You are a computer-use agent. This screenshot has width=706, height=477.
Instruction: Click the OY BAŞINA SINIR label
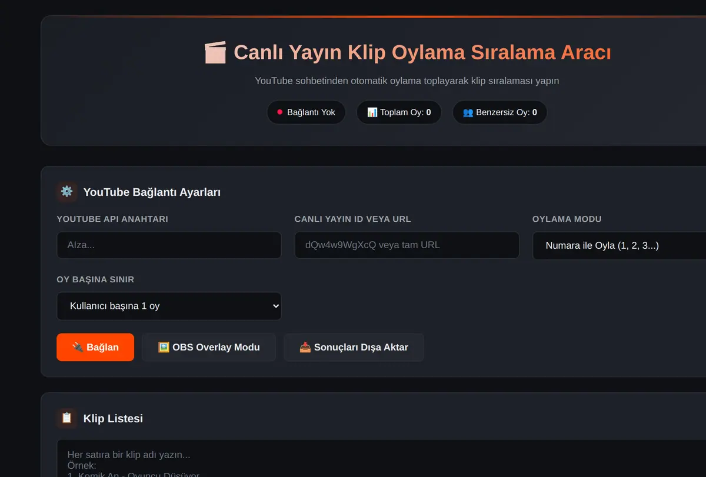[95, 279]
